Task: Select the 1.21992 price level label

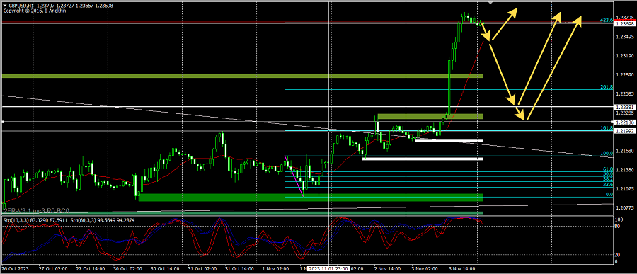Action: (625, 131)
